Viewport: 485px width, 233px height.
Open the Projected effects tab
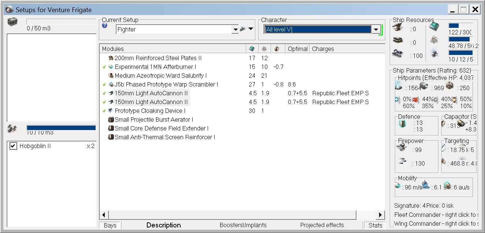coord(322,225)
